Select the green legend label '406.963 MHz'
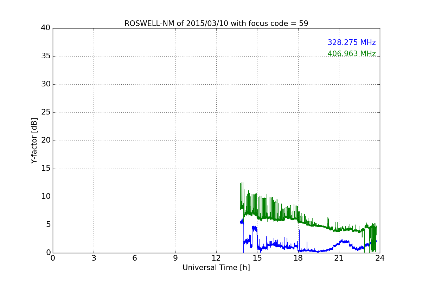This screenshot has height=281, width=422. (x=352, y=54)
